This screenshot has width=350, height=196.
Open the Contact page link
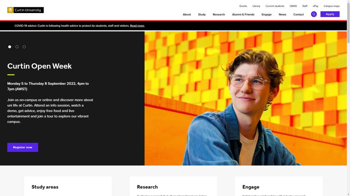299,15
